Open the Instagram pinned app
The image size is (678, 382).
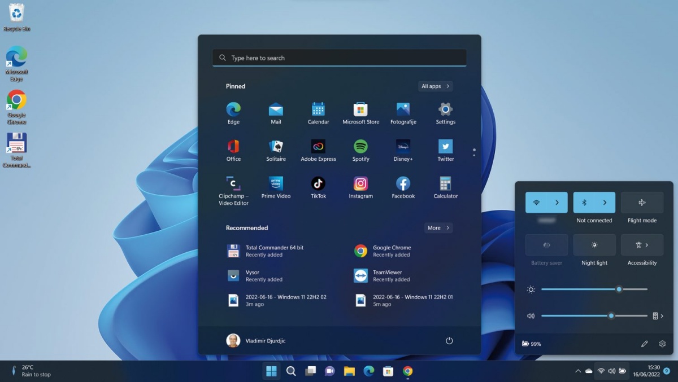click(360, 188)
